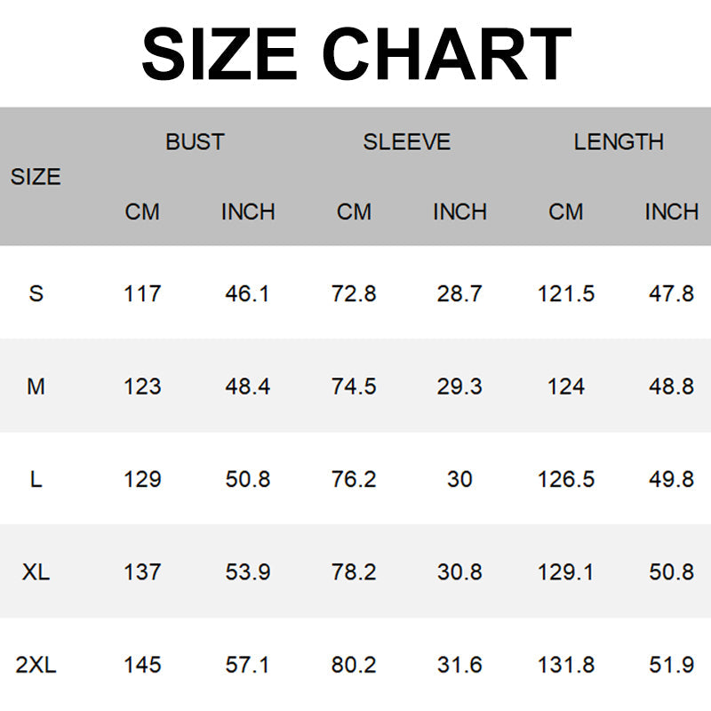Click the L size row label
This screenshot has width=711, height=711.
click(36, 479)
